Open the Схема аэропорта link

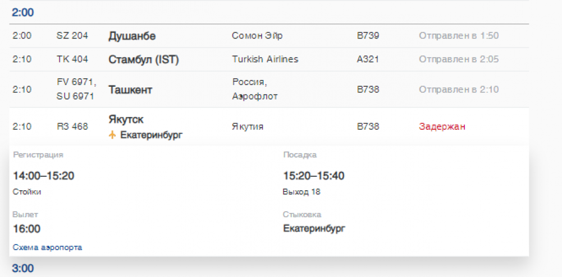click(47, 247)
